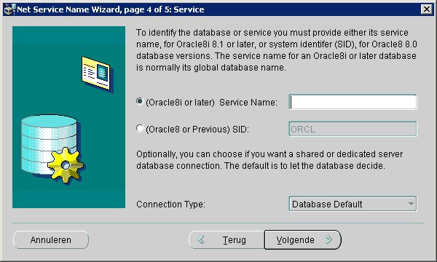The height and width of the screenshot is (262, 437).
Task: Close the Net Service Name Wizard window
Action: pyautogui.click(x=426, y=9)
